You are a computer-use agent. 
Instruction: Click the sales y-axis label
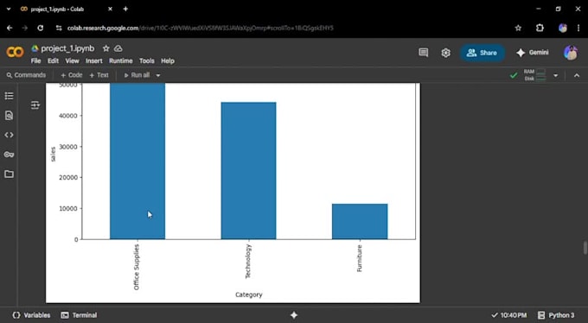(x=53, y=155)
